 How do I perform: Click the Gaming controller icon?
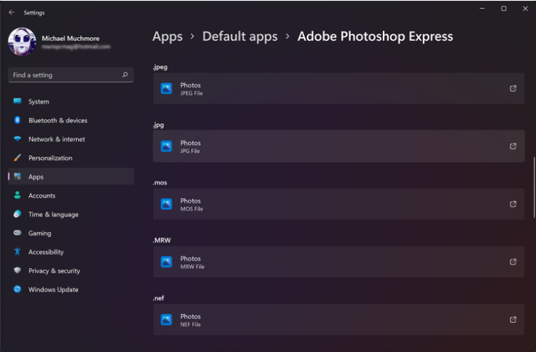(x=17, y=232)
